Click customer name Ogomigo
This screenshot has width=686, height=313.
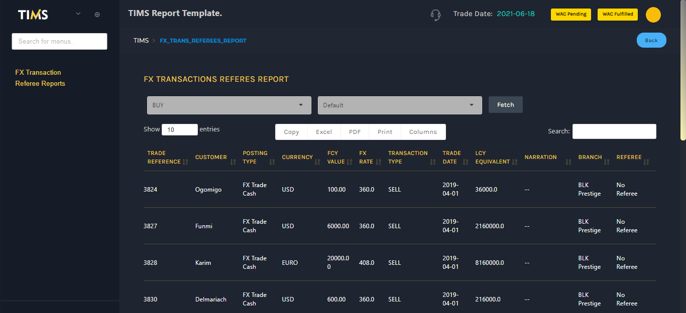point(208,190)
